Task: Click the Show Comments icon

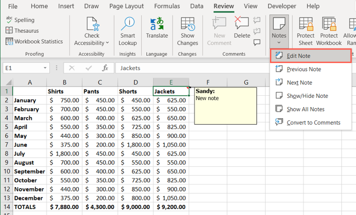Action: click(257, 42)
